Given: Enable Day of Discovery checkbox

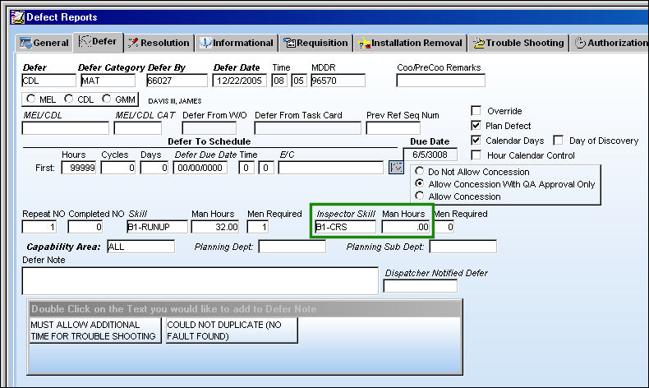Looking at the screenshot, I should pos(559,141).
